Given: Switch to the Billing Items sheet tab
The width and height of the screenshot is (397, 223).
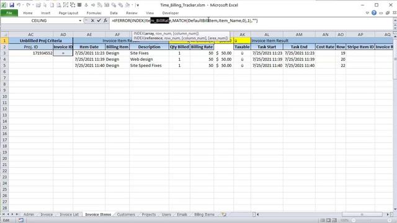Looking at the screenshot, I should tap(204, 214).
